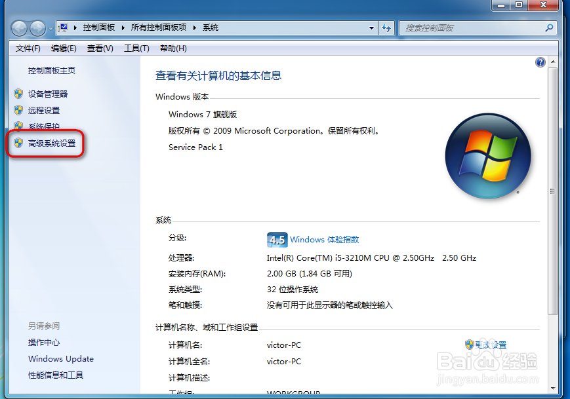This screenshot has width=570, height=399.
Task: Click the Forward navigation arrow button
Action: tap(38, 28)
